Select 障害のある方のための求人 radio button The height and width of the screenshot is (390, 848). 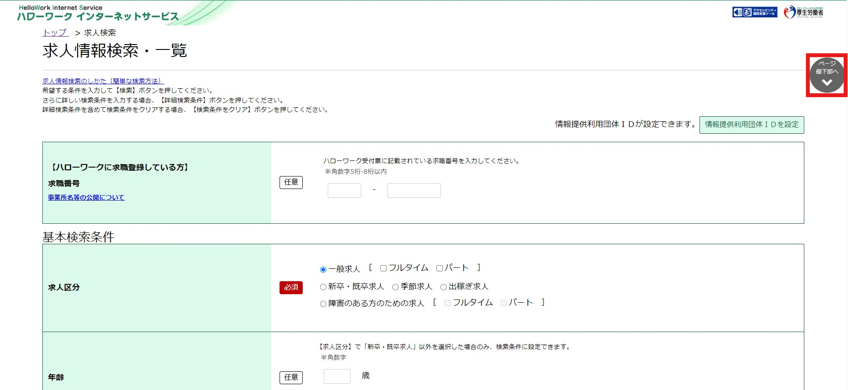323,304
